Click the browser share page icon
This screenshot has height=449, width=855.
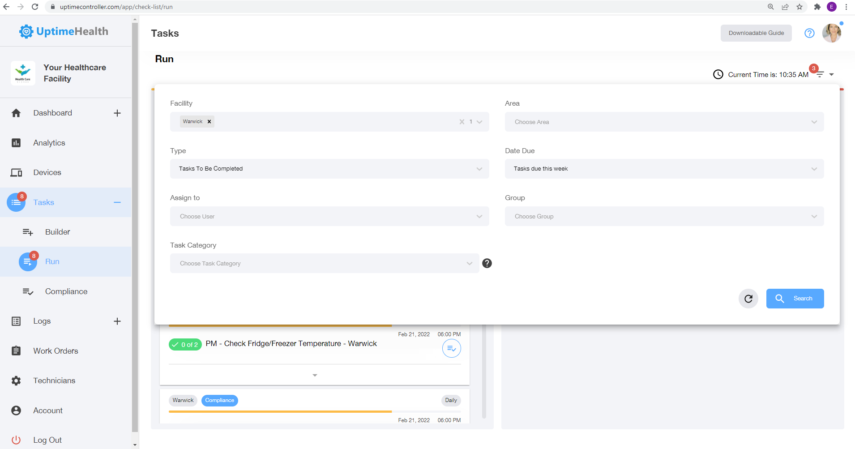[x=785, y=7]
